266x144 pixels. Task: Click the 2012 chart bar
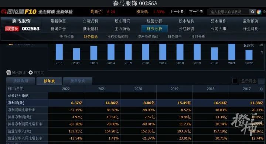tap(76, 54)
